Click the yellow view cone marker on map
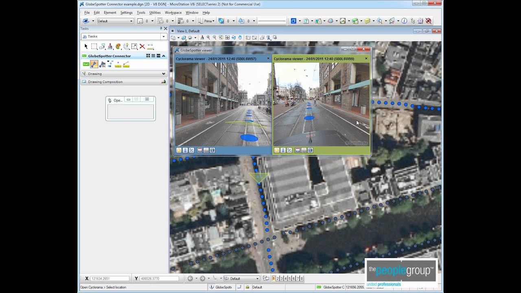521x293 pixels. point(258,177)
